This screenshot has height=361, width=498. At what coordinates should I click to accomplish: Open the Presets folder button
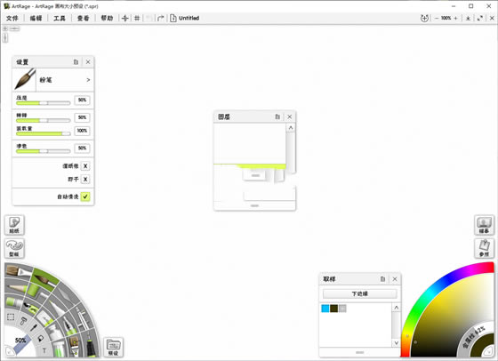pyautogui.click(x=114, y=347)
